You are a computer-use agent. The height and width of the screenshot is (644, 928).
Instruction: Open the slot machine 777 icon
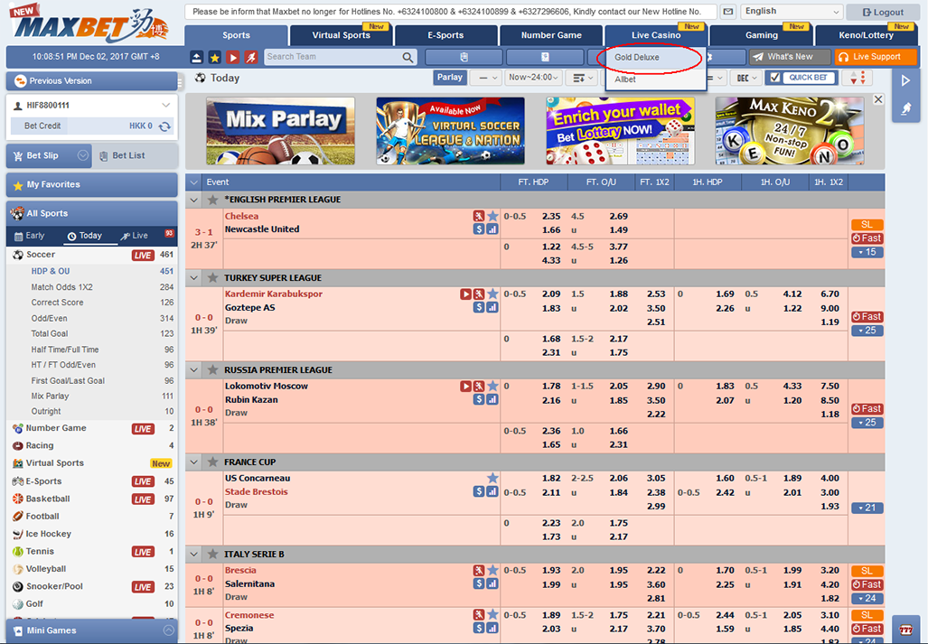905,629
